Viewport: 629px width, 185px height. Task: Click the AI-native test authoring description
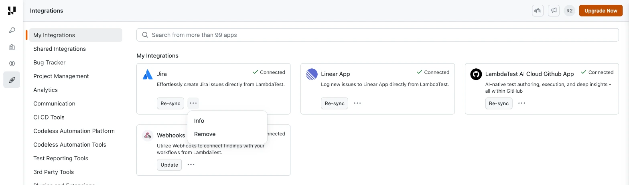[548, 88]
